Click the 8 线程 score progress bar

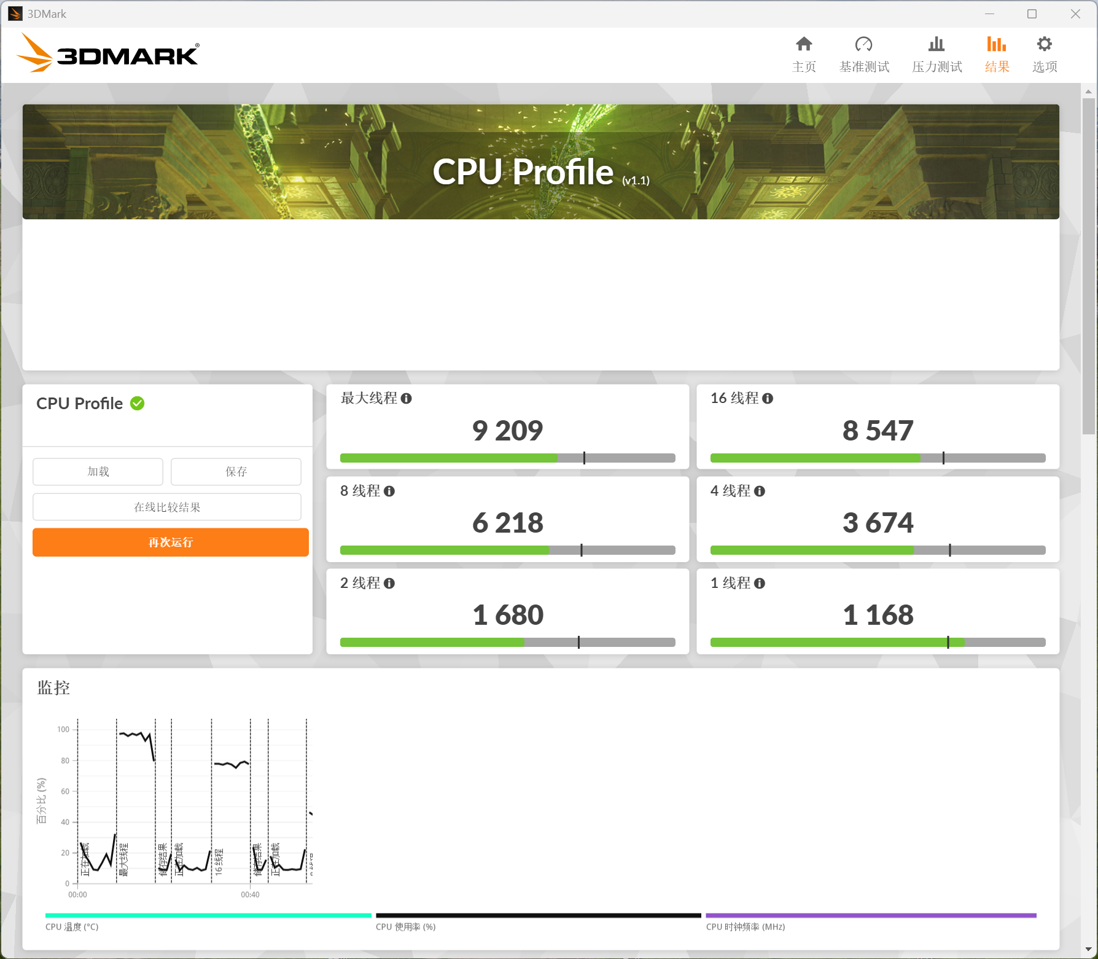pos(508,550)
